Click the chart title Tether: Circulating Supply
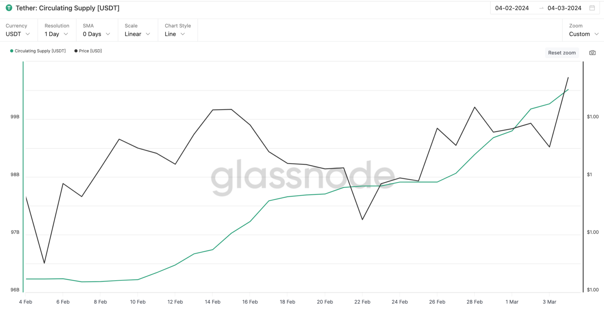This screenshot has height=313, width=604. point(68,8)
